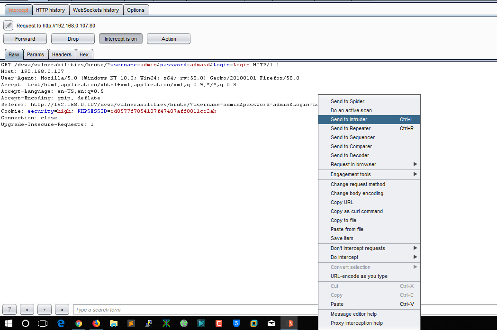This screenshot has width=497, height=330.
Task: Toggle the Intercept is on button
Action: point(120,39)
